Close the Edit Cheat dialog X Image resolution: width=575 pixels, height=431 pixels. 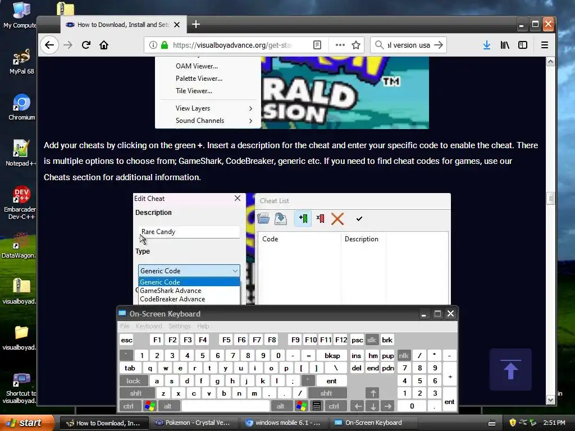tap(238, 198)
